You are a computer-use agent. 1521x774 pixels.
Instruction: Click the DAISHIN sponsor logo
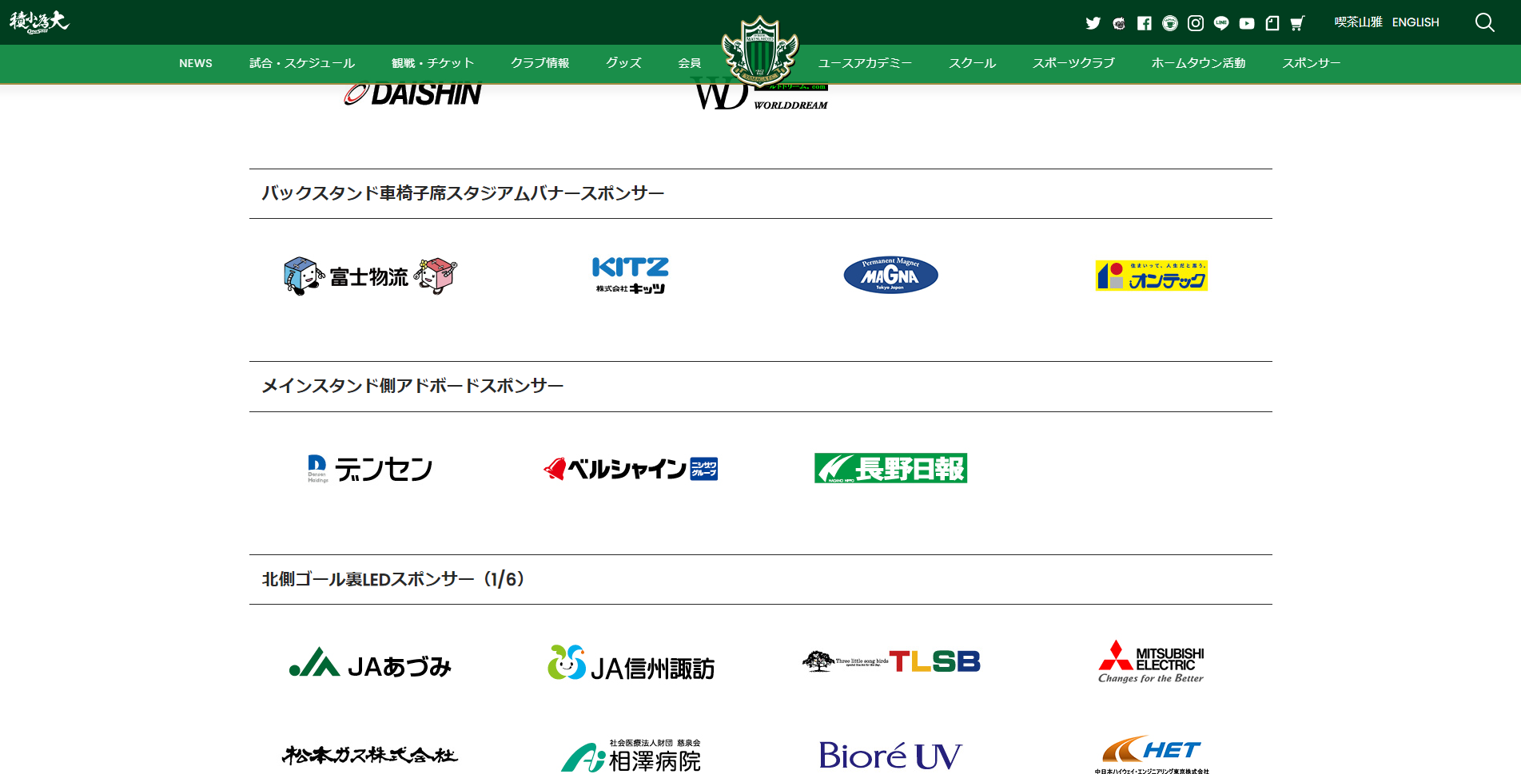(412, 94)
